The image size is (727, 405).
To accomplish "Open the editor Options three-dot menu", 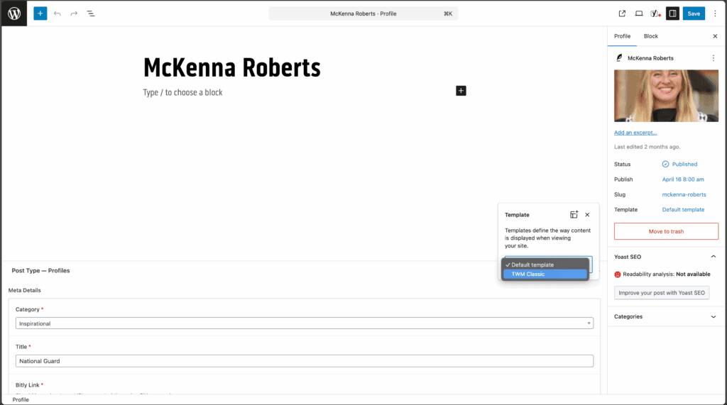I will click(x=715, y=13).
